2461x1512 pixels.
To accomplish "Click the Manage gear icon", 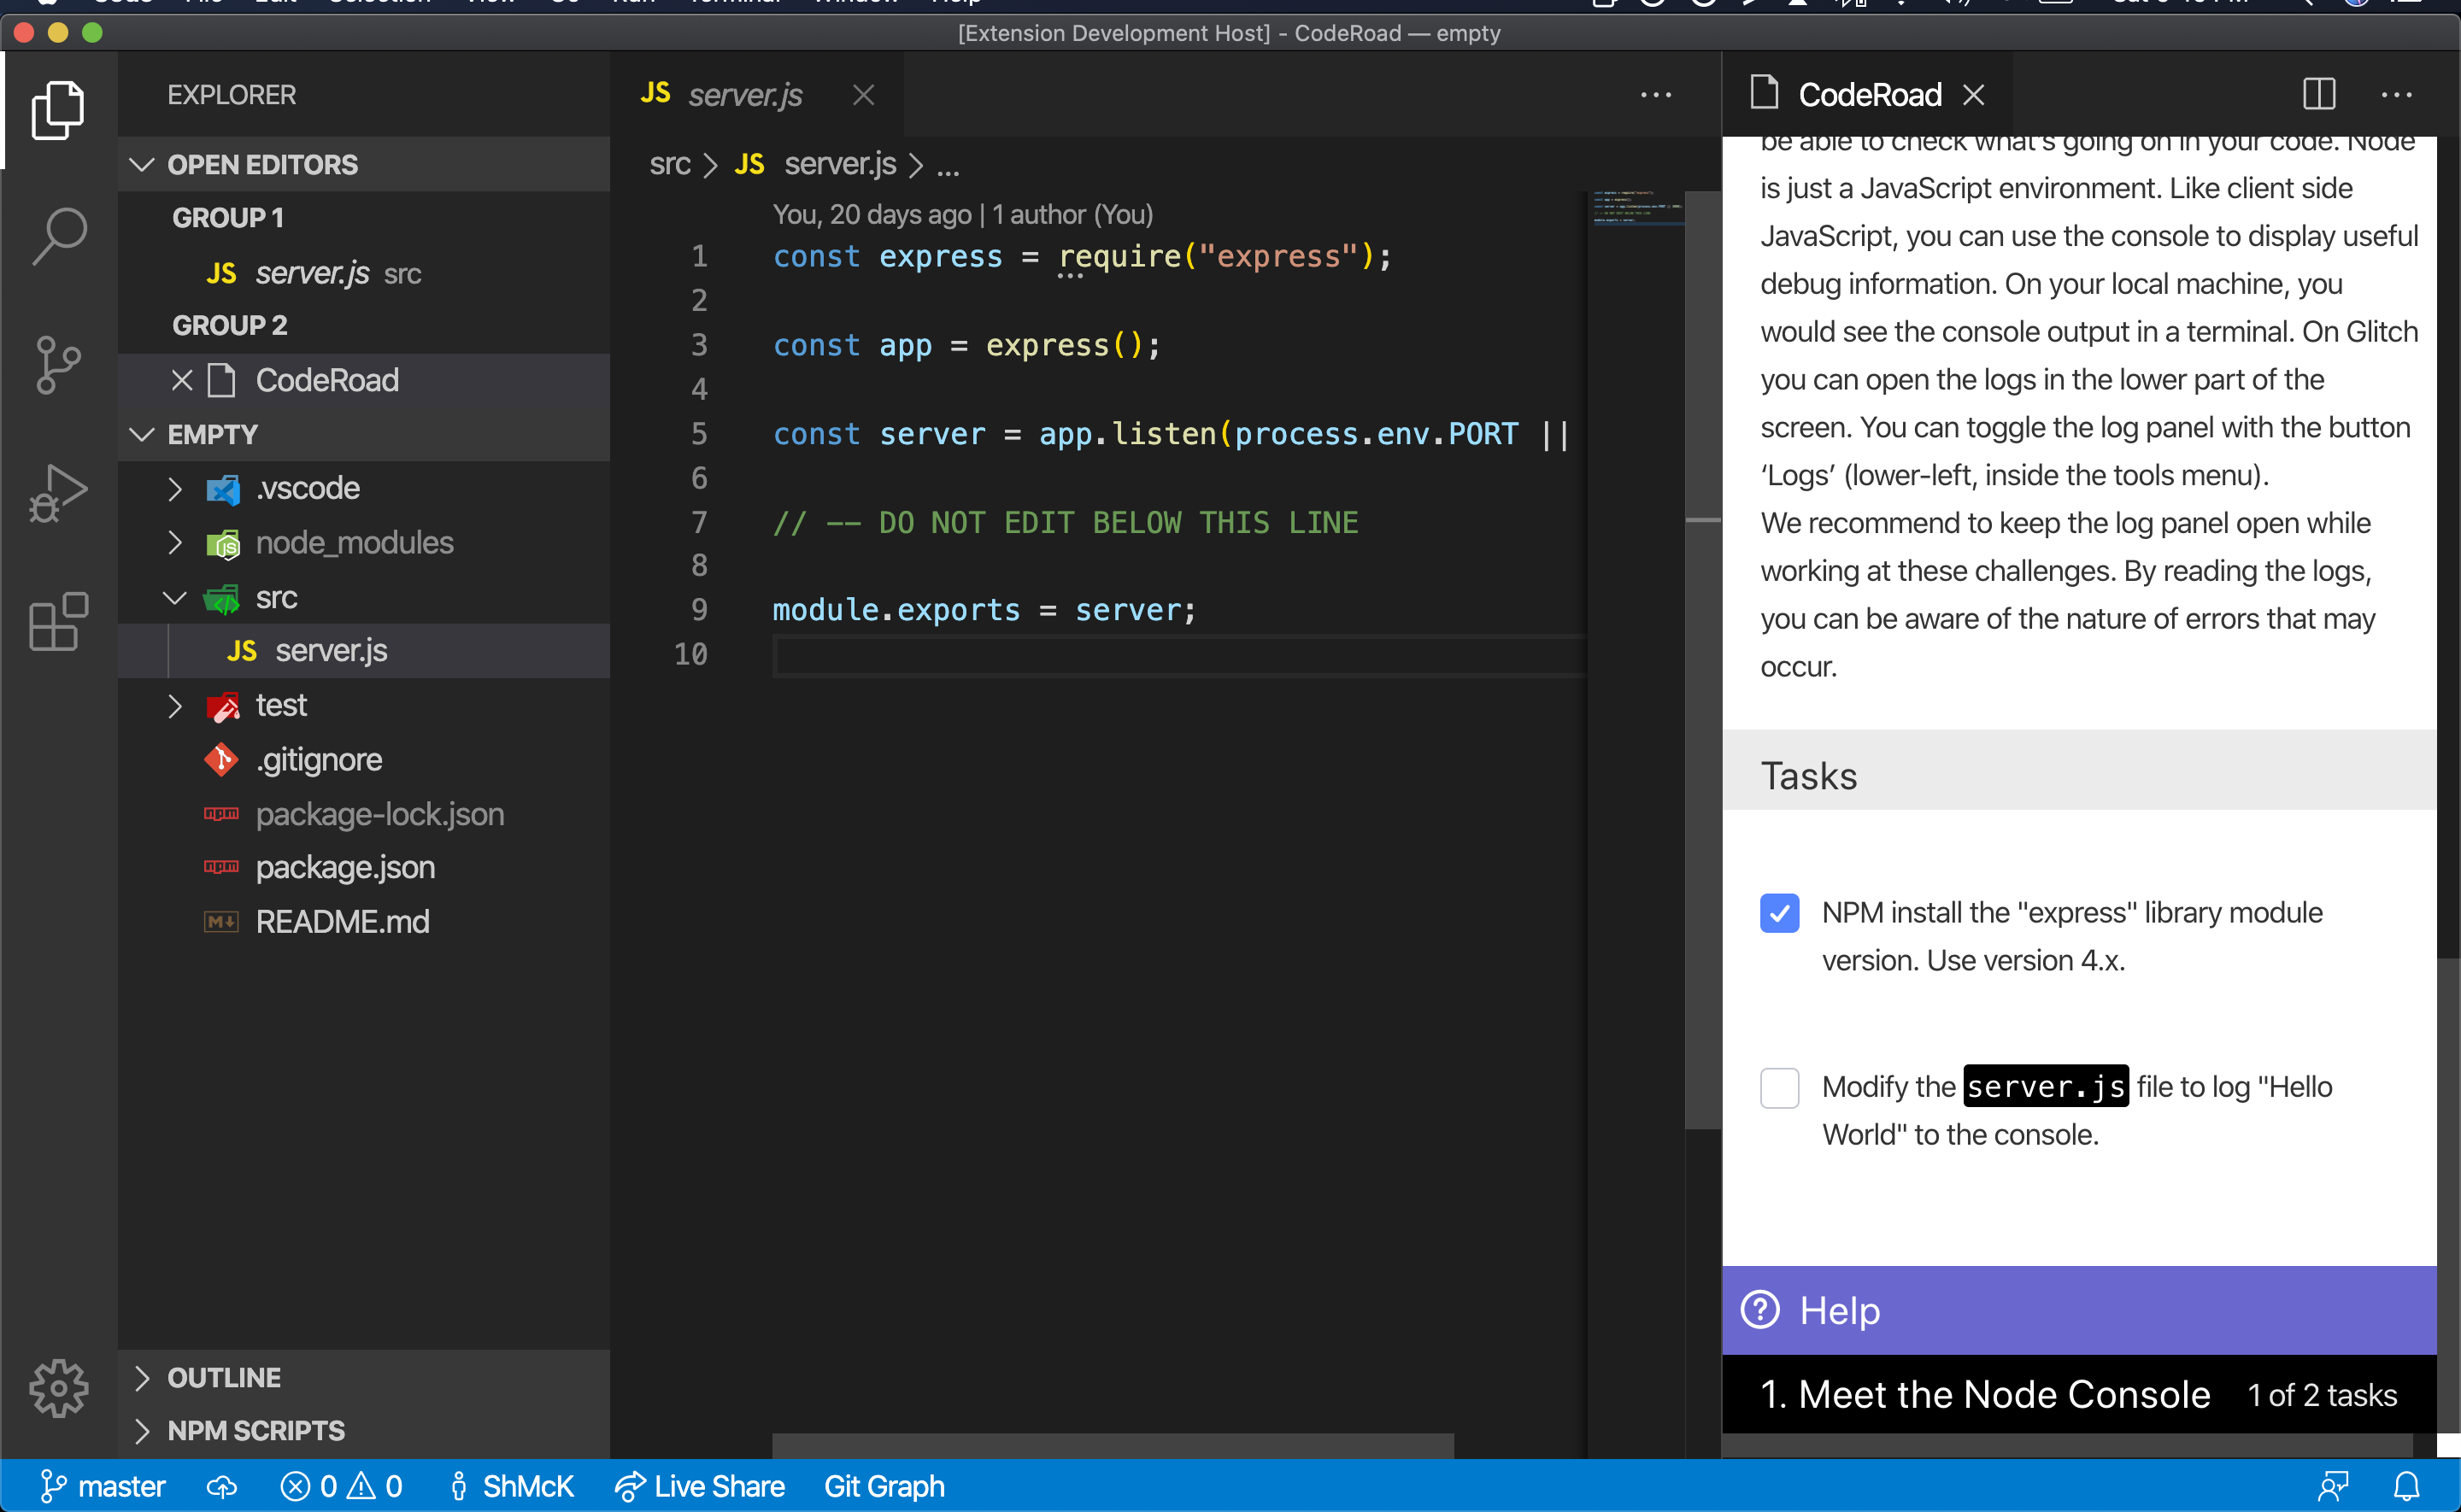I will point(59,1388).
